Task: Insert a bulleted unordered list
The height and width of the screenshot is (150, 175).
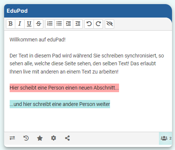Action: tap(59, 24)
